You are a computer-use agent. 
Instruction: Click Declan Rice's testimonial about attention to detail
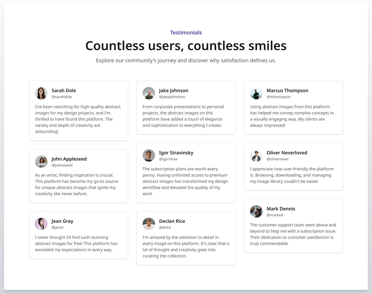pyautogui.click(x=186, y=247)
